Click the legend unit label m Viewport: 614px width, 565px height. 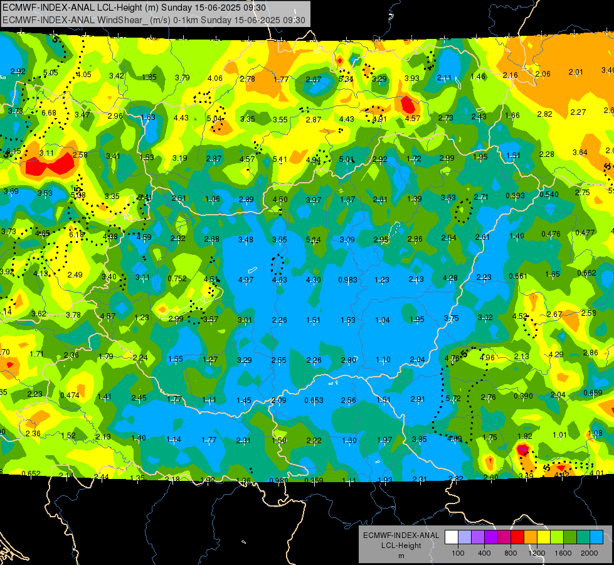pos(401,556)
